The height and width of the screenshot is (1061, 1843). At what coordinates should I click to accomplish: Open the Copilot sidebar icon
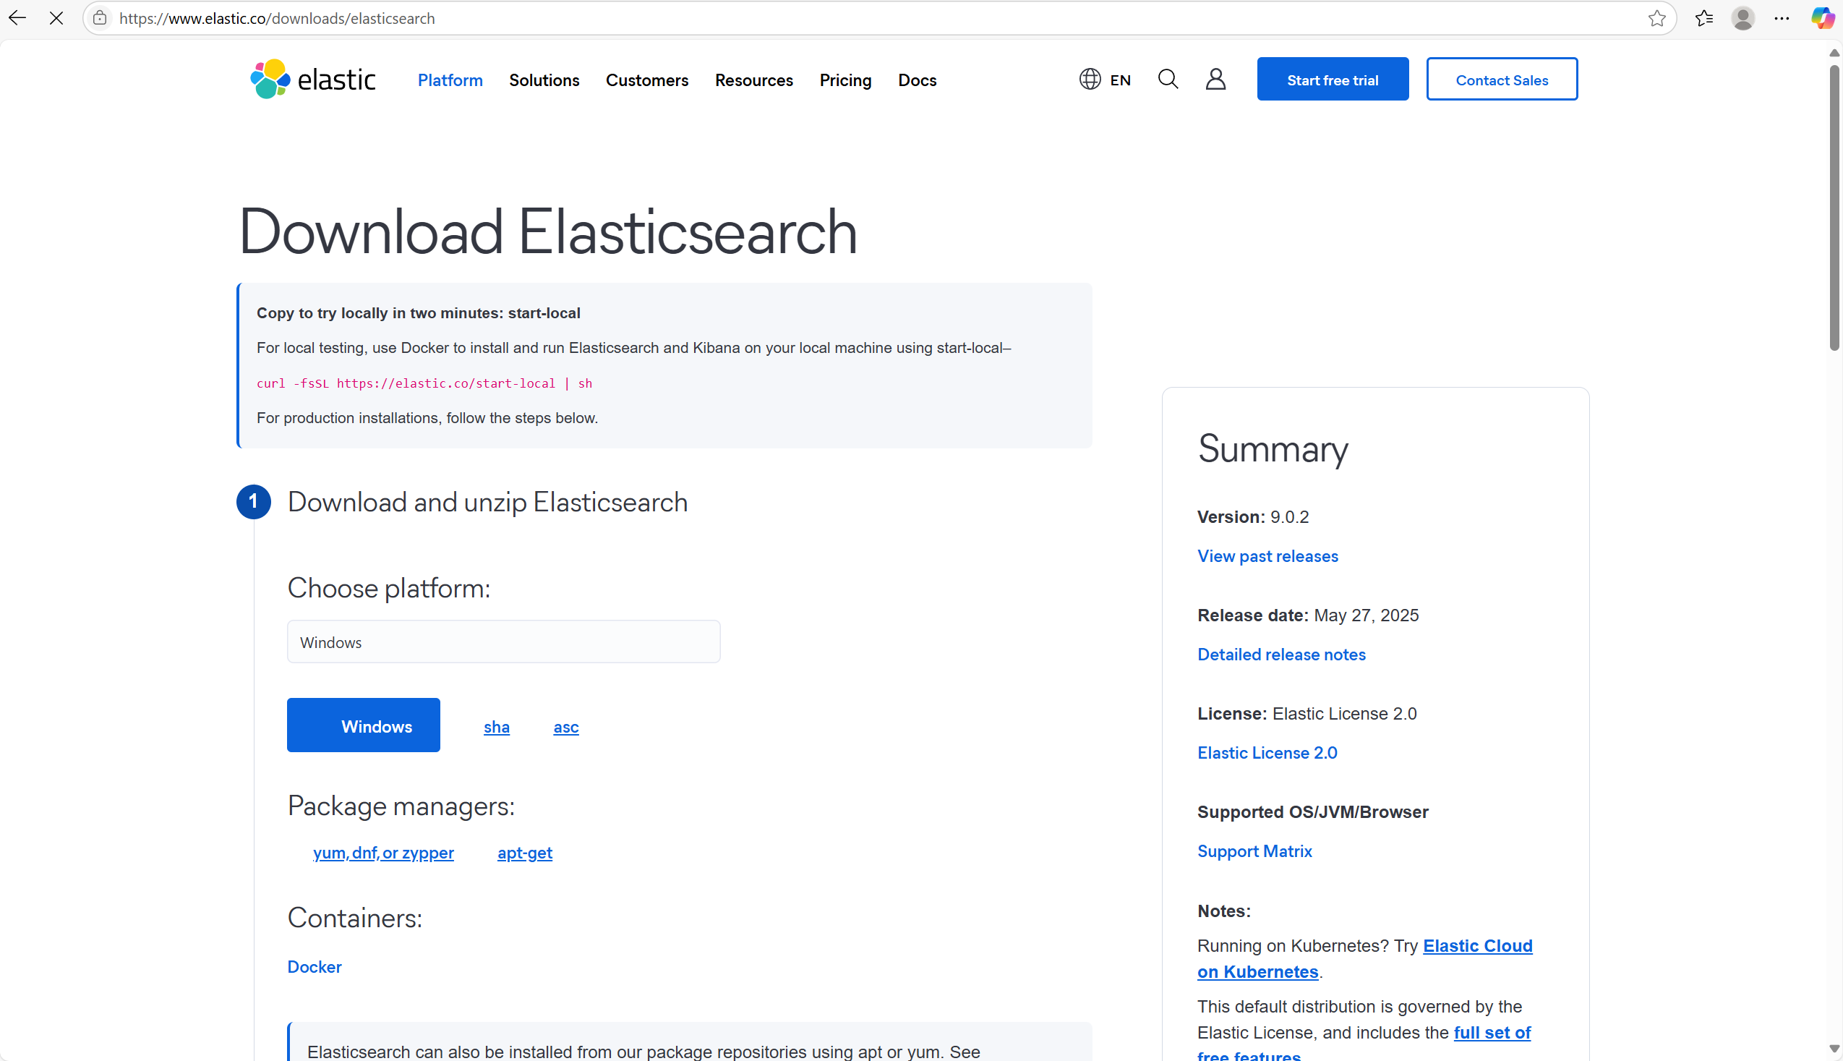coord(1823,18)
